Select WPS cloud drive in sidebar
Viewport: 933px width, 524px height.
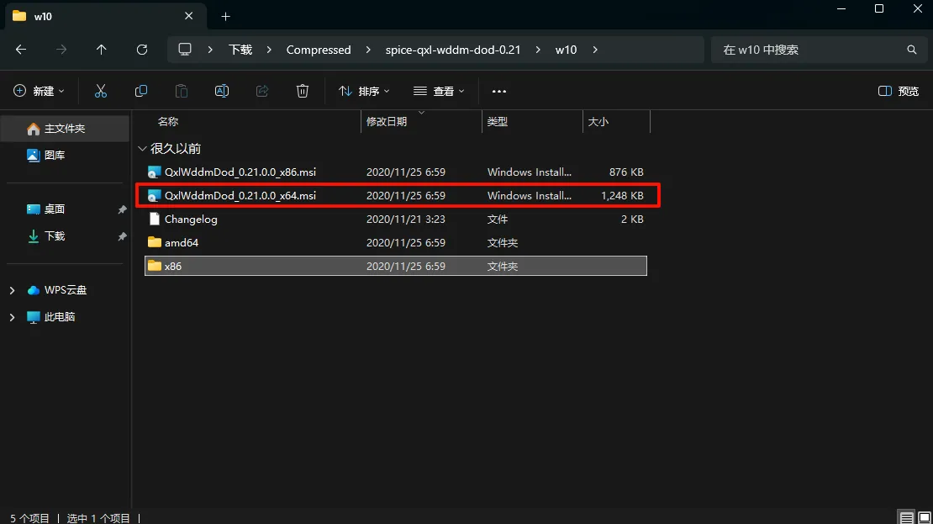tap(65, 290)
